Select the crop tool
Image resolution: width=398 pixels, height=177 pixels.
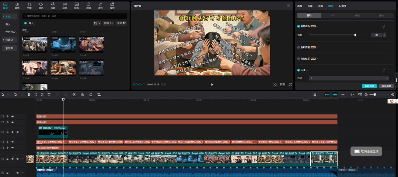(99, 95)
